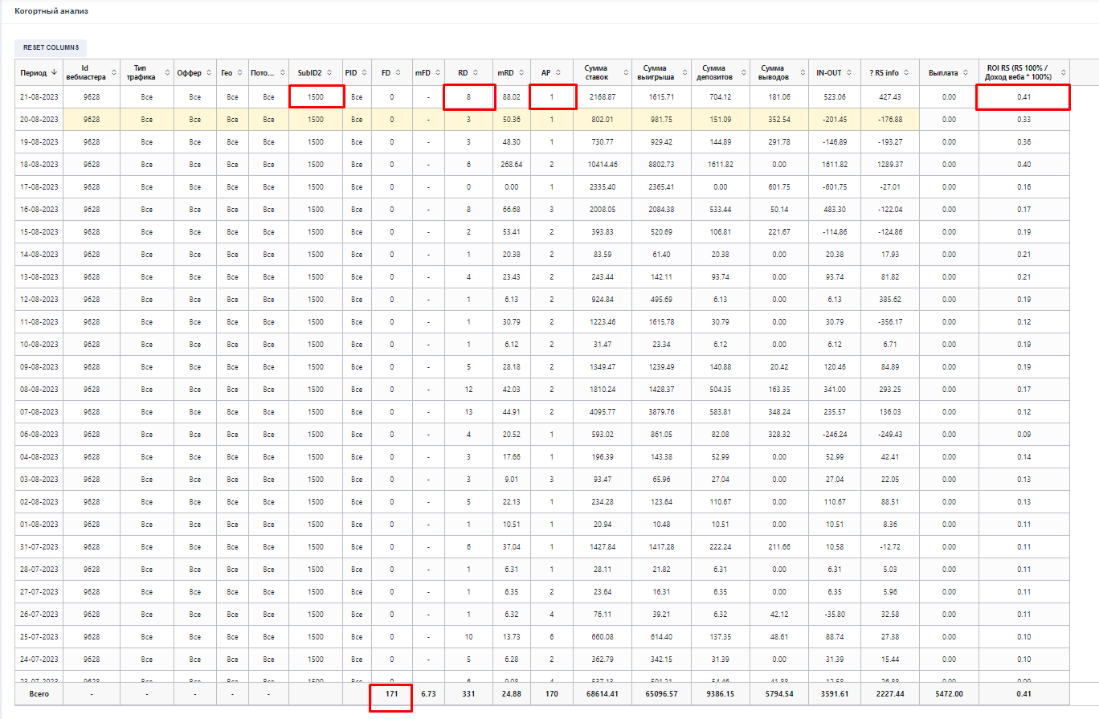Toggle sort arrow in Период column header
Image resolution: width=1099 pixels, height=719 pixels.
(x=54, y=72)
